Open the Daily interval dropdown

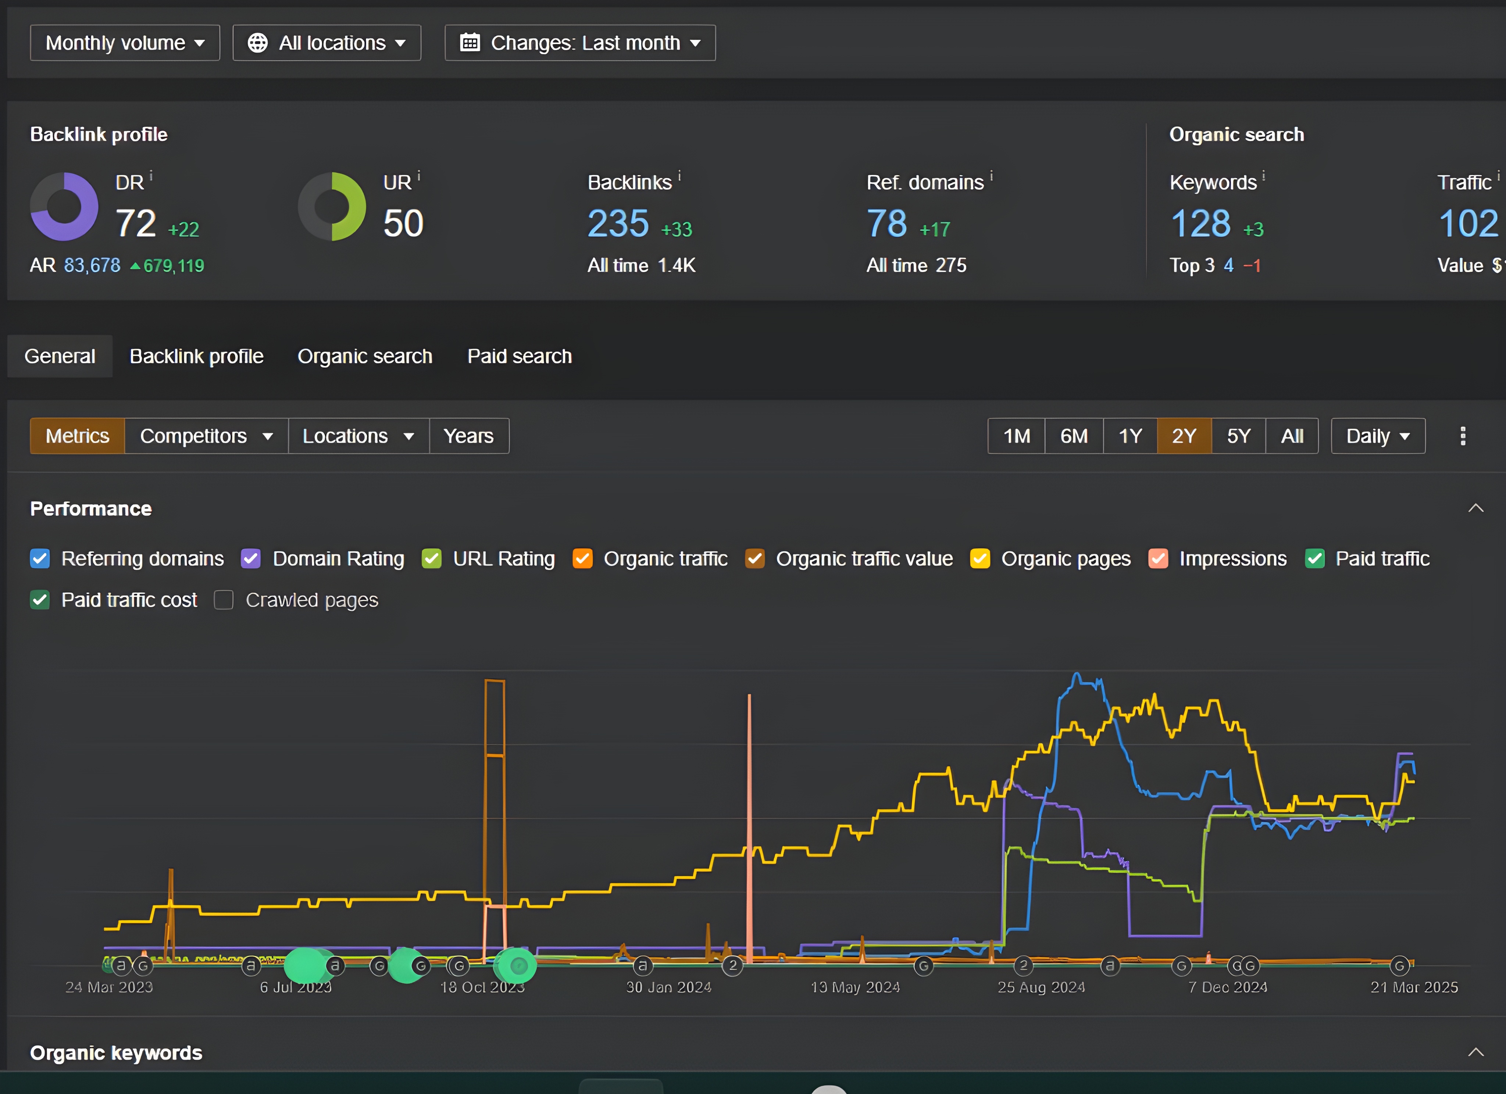click(x=1377, y=436)
